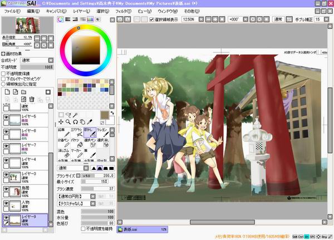Delete the current layer via trash icon
This screenshot has height=240, width=334.
tap(32, 99)
